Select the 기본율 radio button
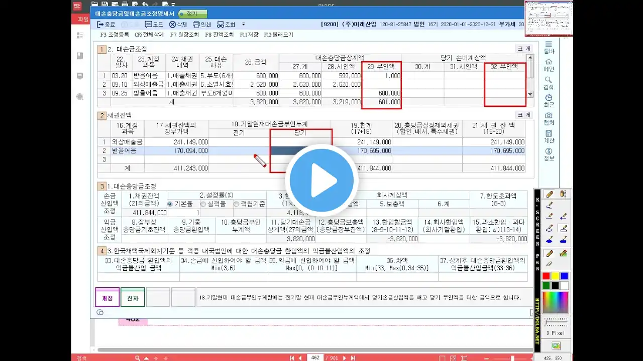 (x=170, y=204)
